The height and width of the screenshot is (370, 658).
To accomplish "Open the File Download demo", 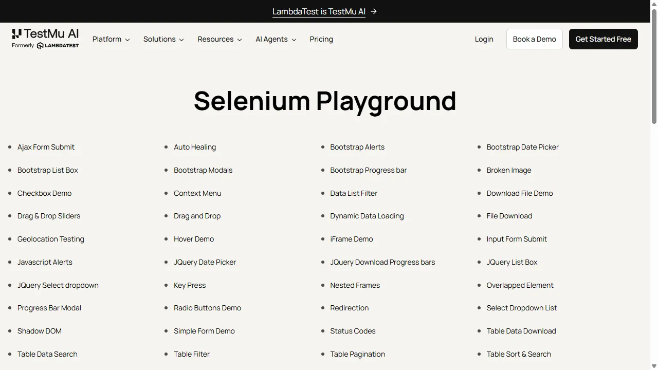I will click(x=509, y=216).
